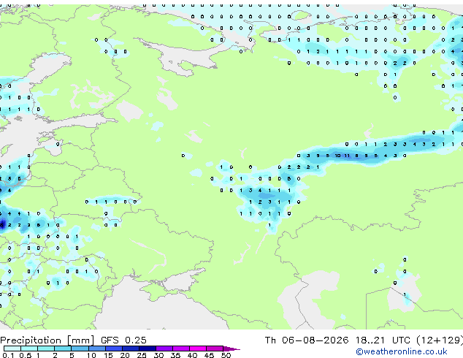Click the '35' legend label

(175, 355)
